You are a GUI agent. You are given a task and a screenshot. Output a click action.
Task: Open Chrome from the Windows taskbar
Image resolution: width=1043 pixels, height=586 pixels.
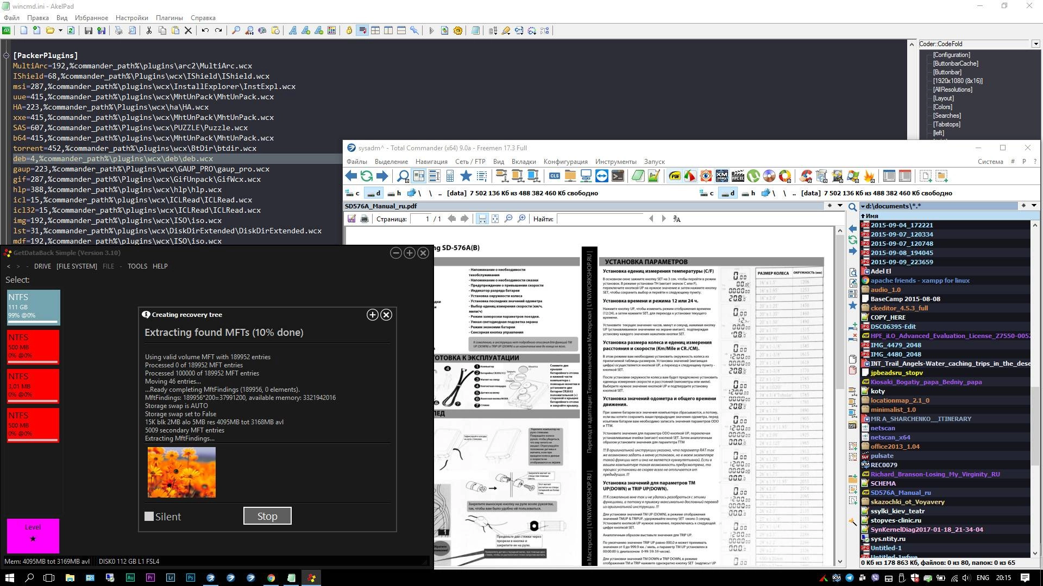pos(271,578)
